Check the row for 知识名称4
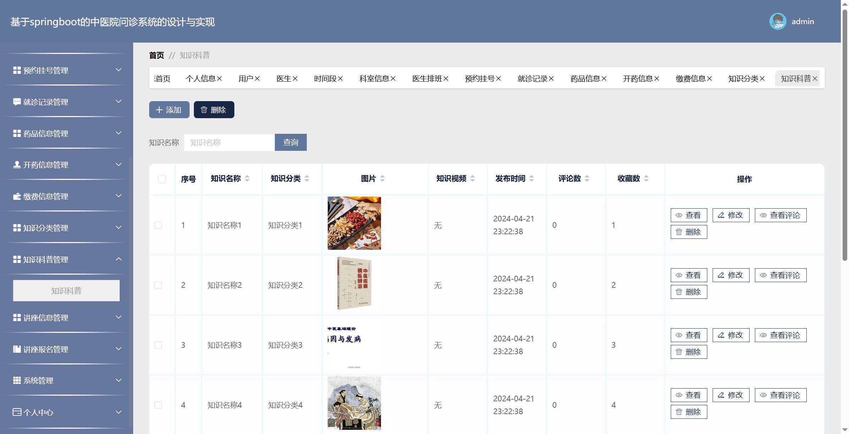The height and width of the screenshot is (434, 849). [158, 405]
